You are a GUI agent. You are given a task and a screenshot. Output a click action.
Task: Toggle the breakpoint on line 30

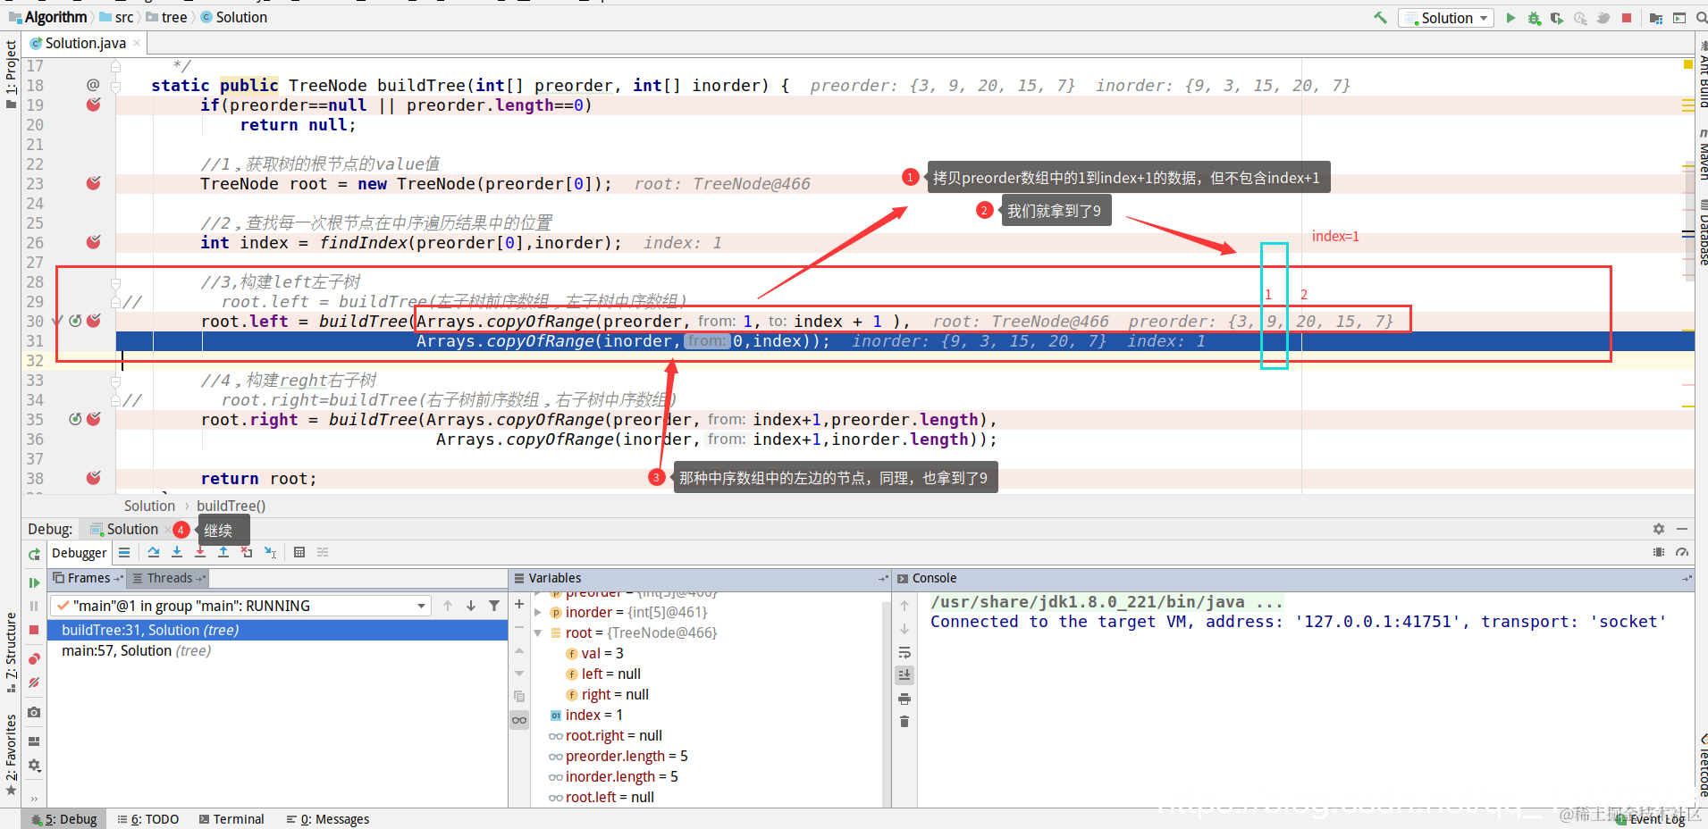coord(93,321)
